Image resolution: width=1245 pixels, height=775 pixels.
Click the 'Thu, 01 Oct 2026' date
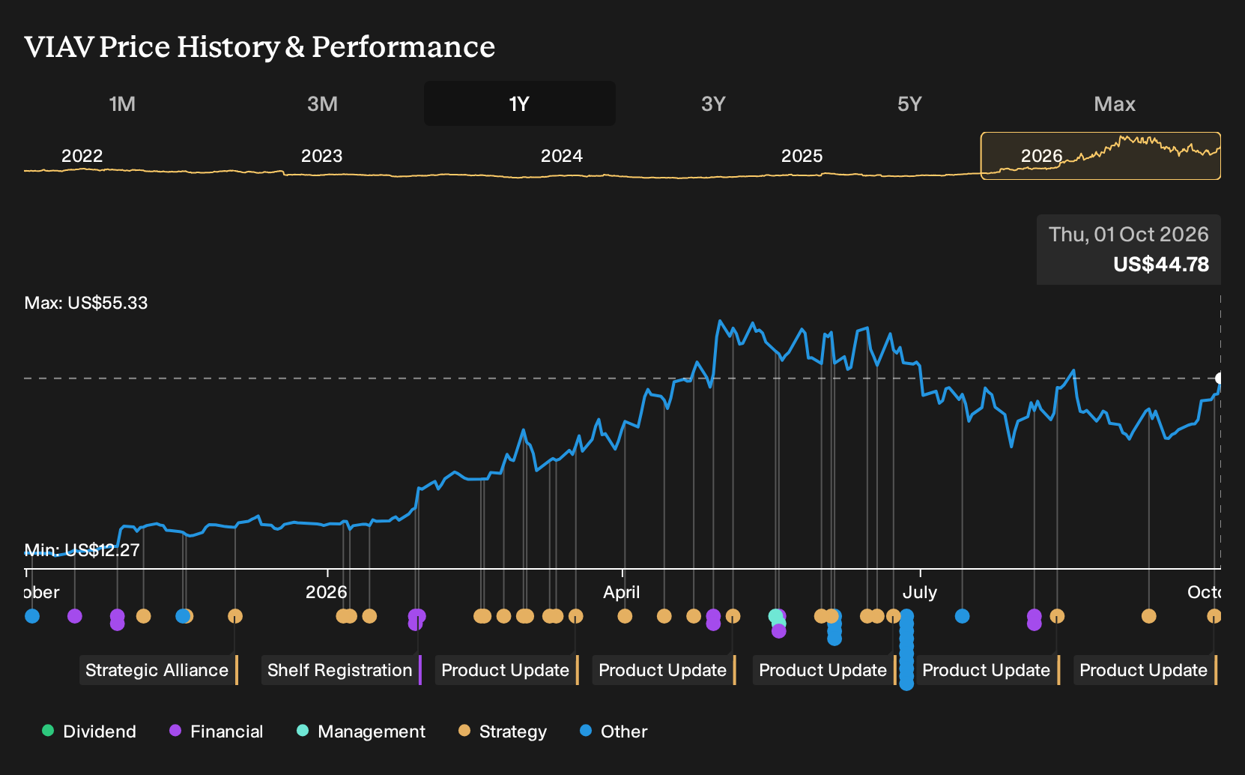[1128, 234]
